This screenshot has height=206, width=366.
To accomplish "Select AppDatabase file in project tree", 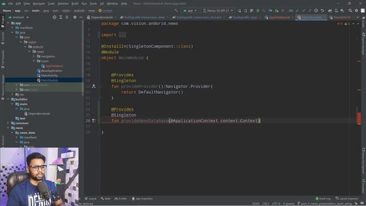I will pos(52,66).
